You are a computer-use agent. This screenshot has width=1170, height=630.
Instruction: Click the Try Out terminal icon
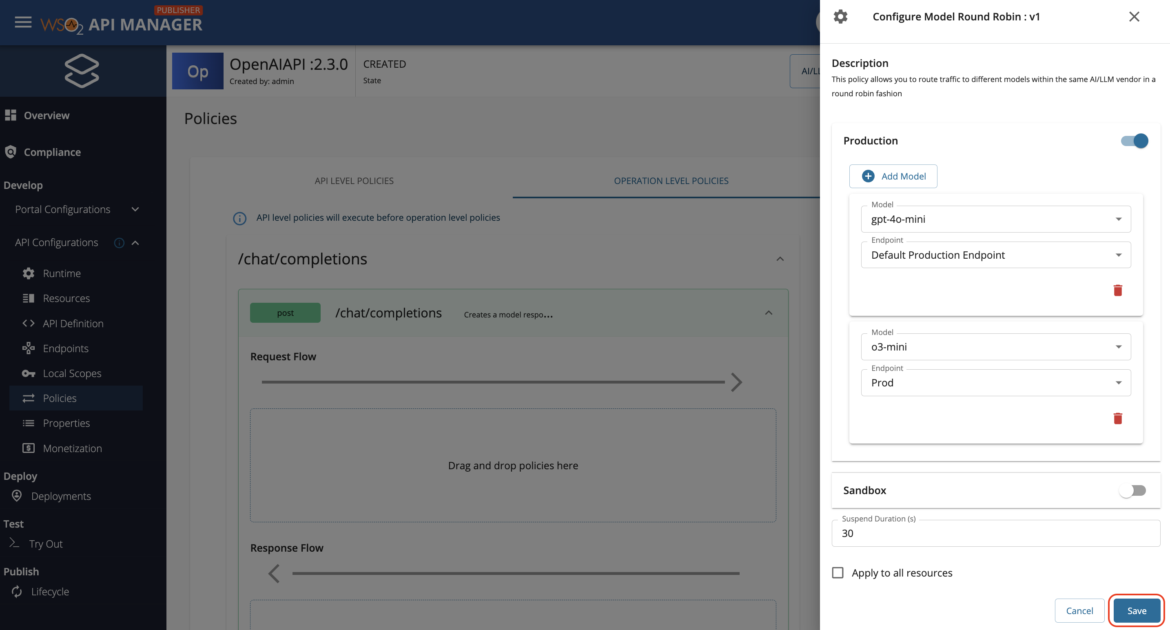coord(15,543)
